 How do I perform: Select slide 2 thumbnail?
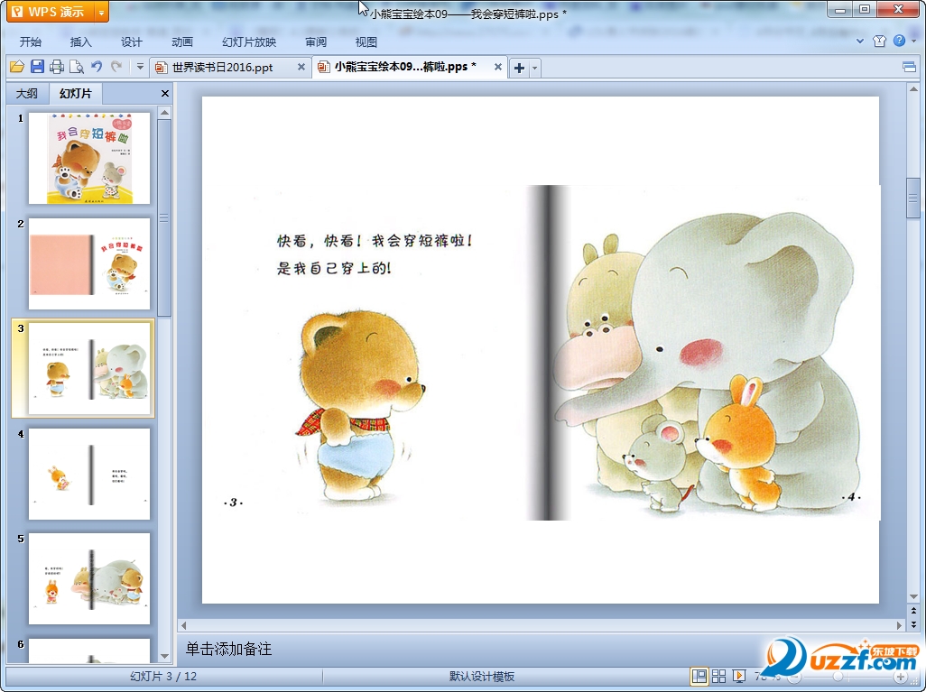point(89,263)
